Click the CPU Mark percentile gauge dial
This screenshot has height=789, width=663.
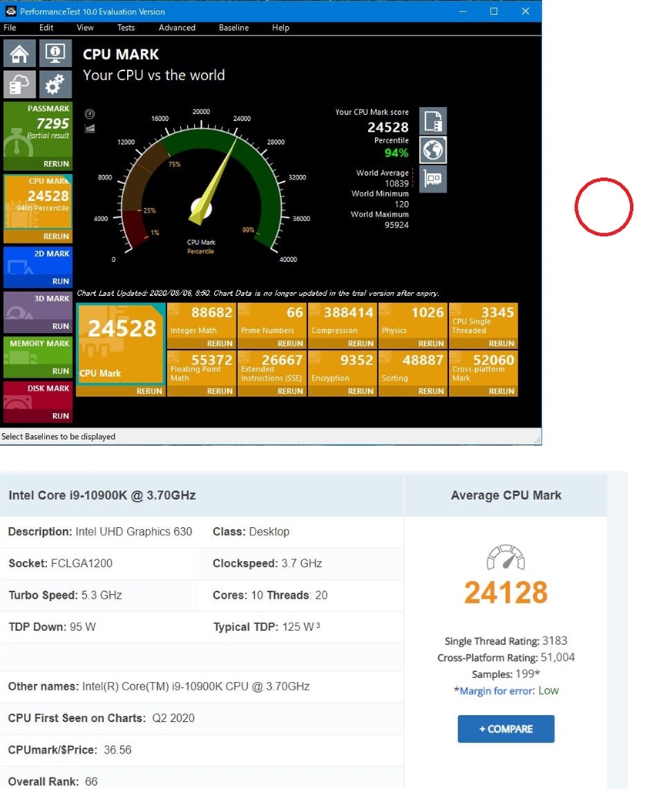(201, 189)
